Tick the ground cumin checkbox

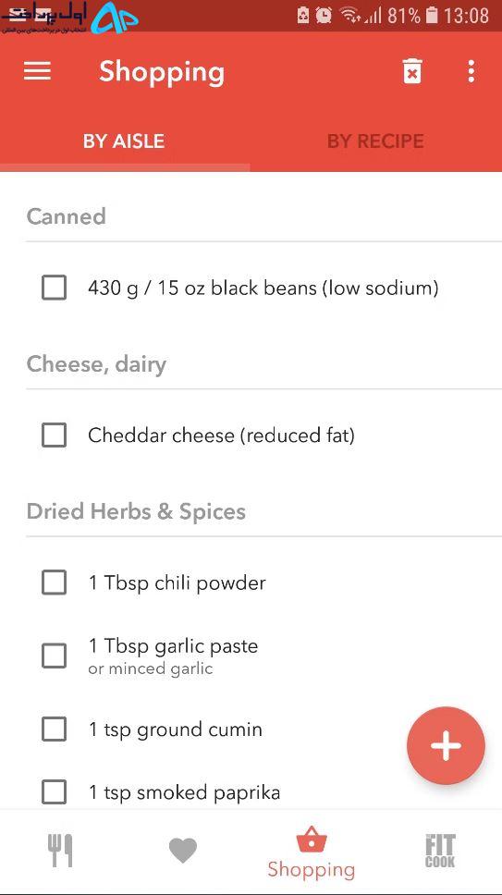tap(55, 729)
